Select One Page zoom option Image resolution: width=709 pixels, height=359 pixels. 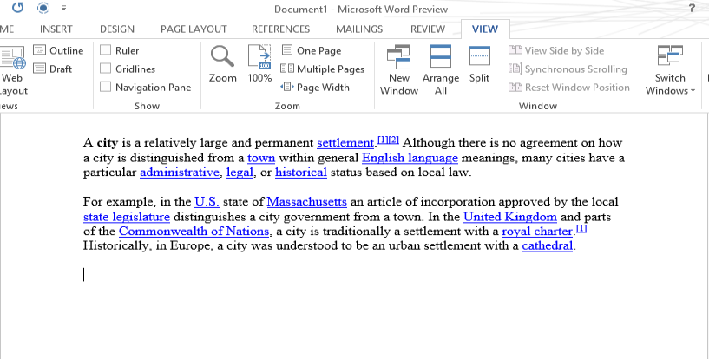coord(311,50)
